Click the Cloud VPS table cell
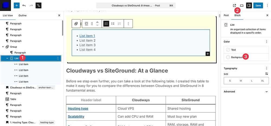Screen dimensions: 271x126 click(x=141, y=109)
